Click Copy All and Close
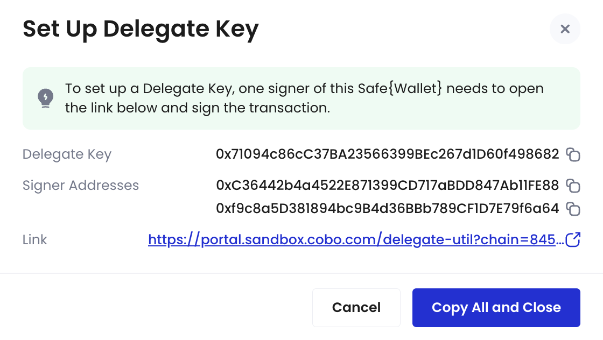 496,308
